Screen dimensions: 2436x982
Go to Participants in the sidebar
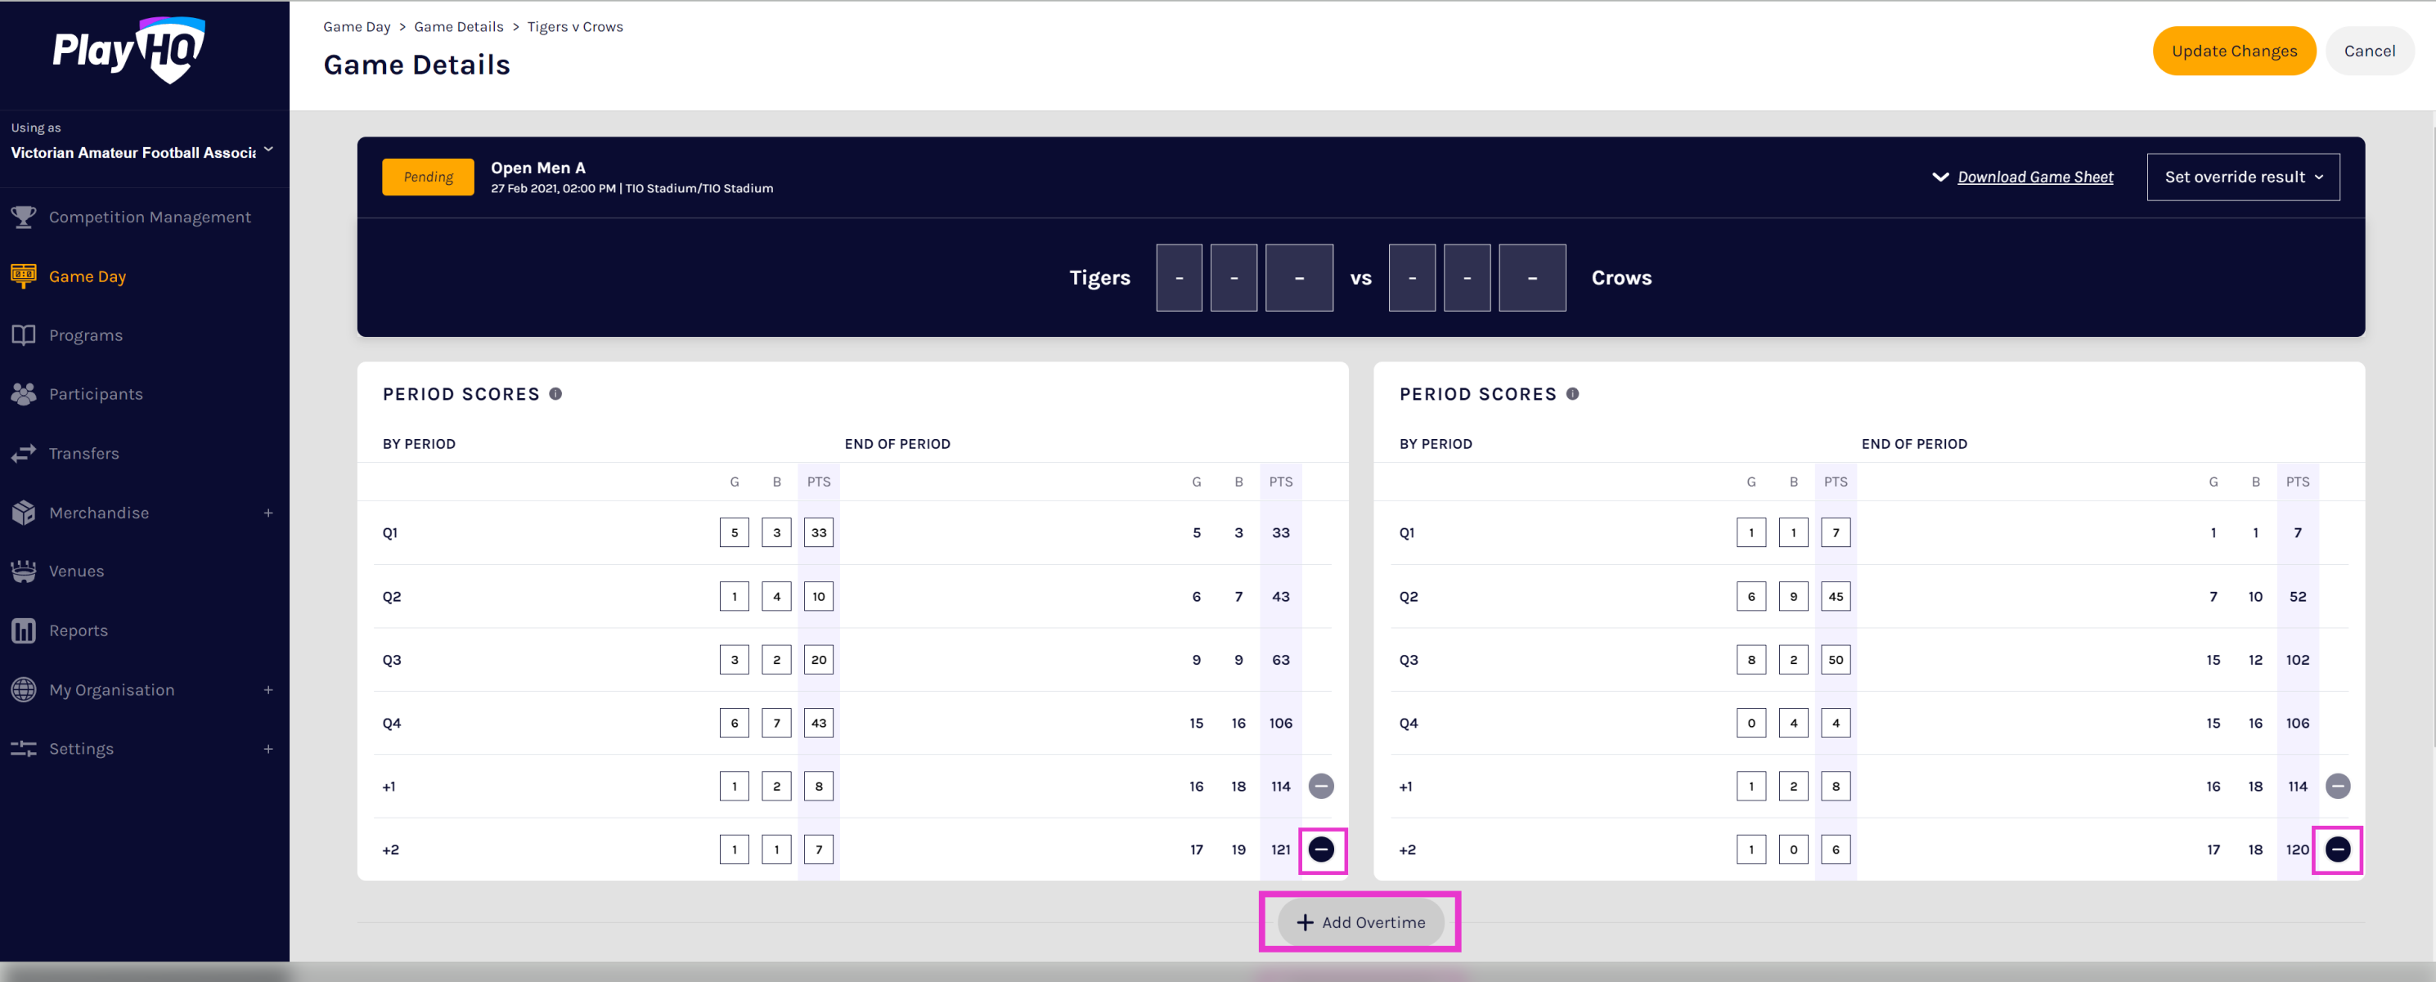[96, 394]
